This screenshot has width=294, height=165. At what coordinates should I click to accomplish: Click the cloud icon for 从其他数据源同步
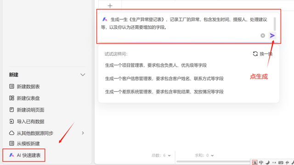(x=11, y=133)
